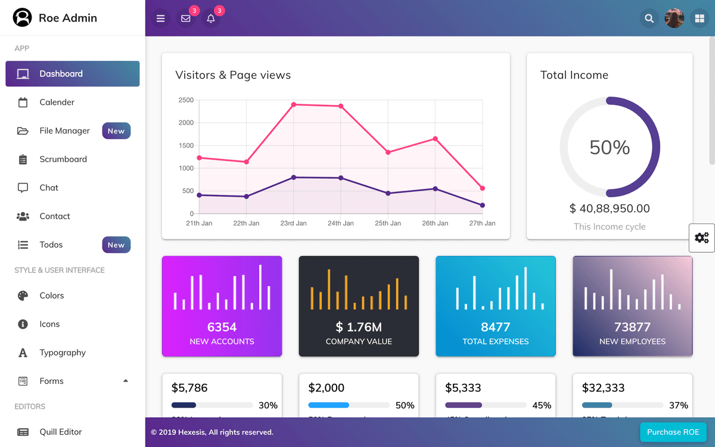Click the Chat speech bubble icon
Viewport: 715px width, 447px height.
pos(23,188)
